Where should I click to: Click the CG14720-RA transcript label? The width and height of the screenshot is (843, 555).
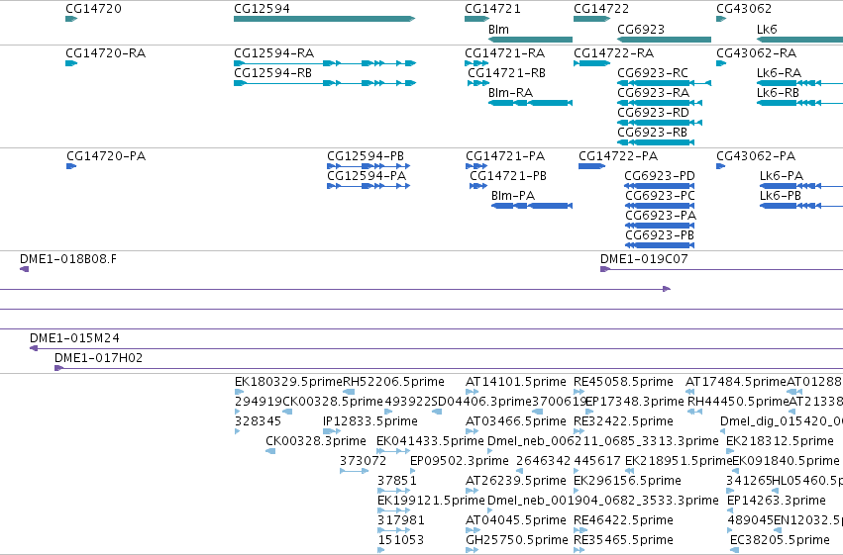click(x=105, y=53)
